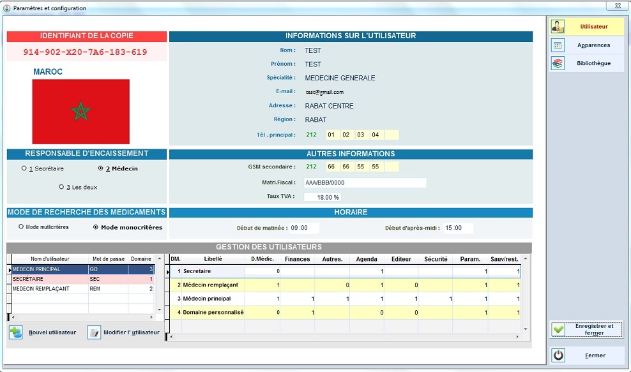
Task: Click the green checkmark save icon
Action: [x=559, y=329]
